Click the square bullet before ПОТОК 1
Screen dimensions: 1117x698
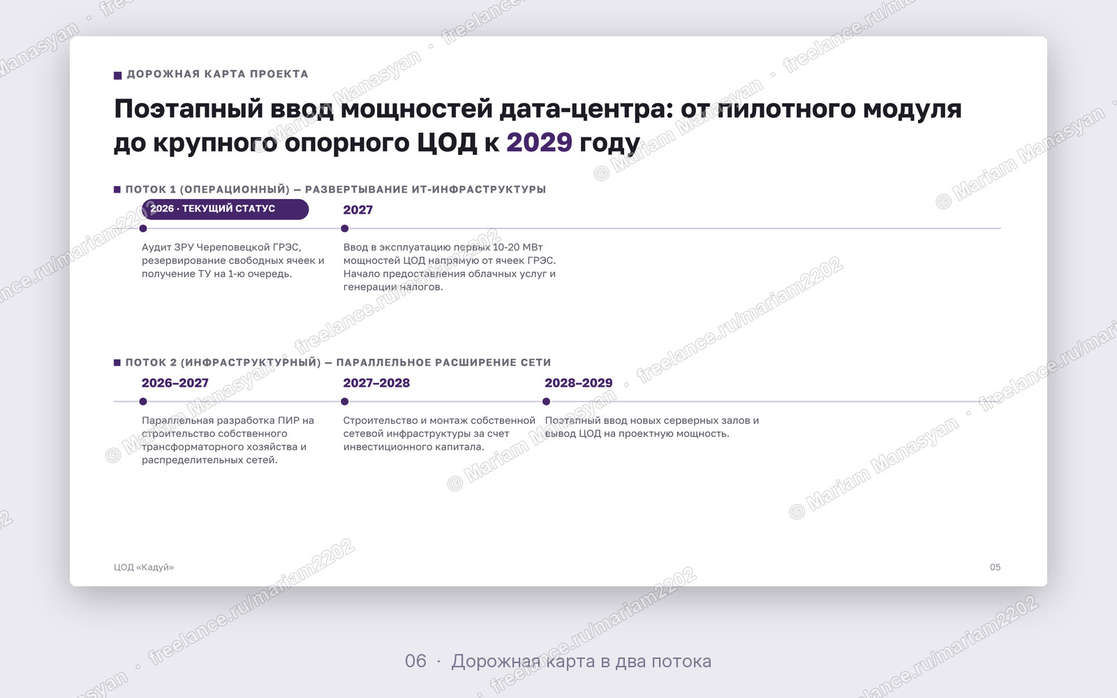[x=117, y=189]
